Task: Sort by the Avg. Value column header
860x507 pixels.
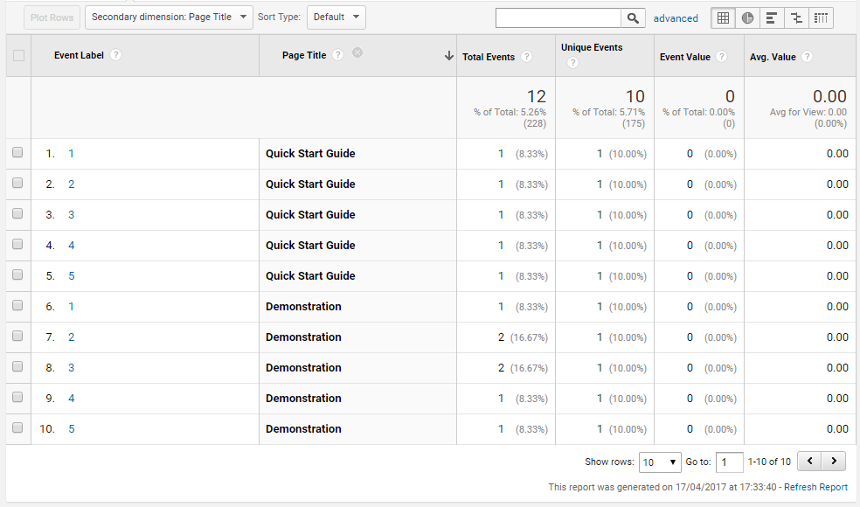Action: [x=773, y=57]
